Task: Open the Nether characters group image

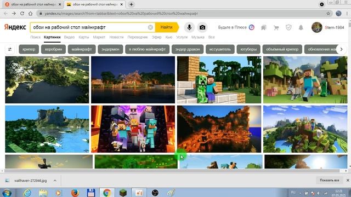Action: point(133,129)
